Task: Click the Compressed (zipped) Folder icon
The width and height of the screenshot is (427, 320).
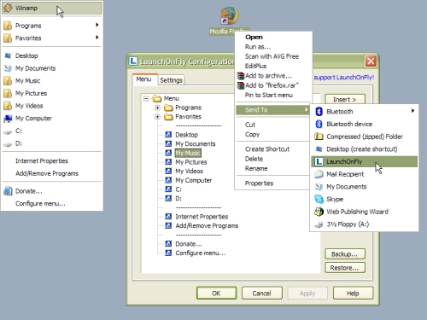Action: (319, 137)
